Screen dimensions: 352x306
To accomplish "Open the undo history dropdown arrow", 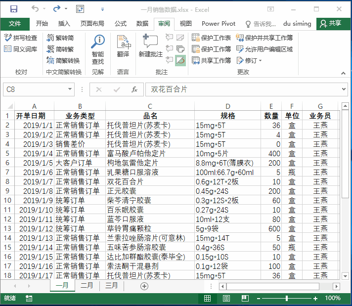I will pos(44,9).
